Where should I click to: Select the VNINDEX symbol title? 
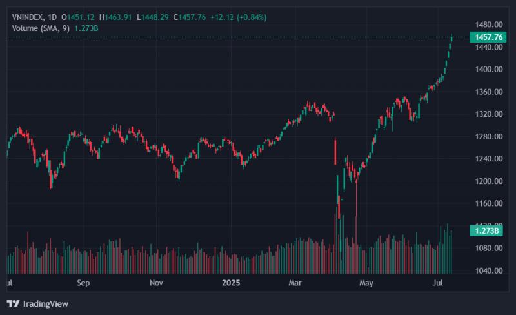pyautogui.click(x=28, y=17)
